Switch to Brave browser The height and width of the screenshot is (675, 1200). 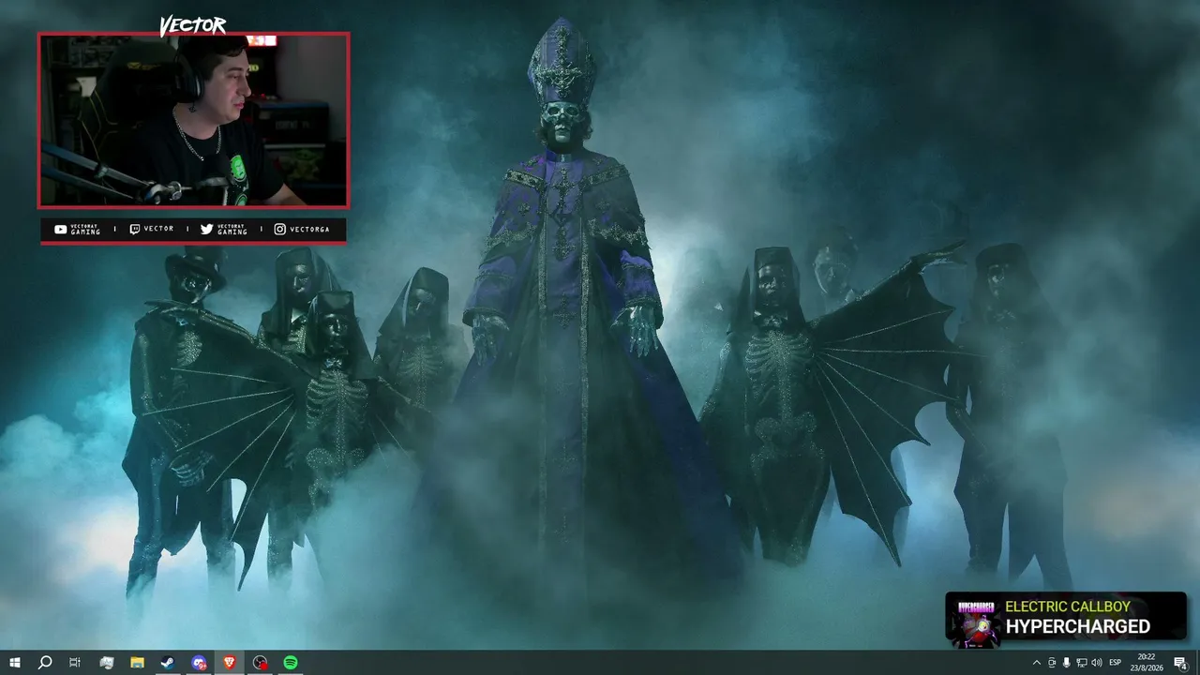[x=230, y=663]
